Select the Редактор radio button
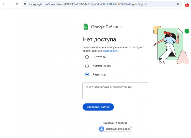This screenshot has width=191, height=138. point(87,74)
